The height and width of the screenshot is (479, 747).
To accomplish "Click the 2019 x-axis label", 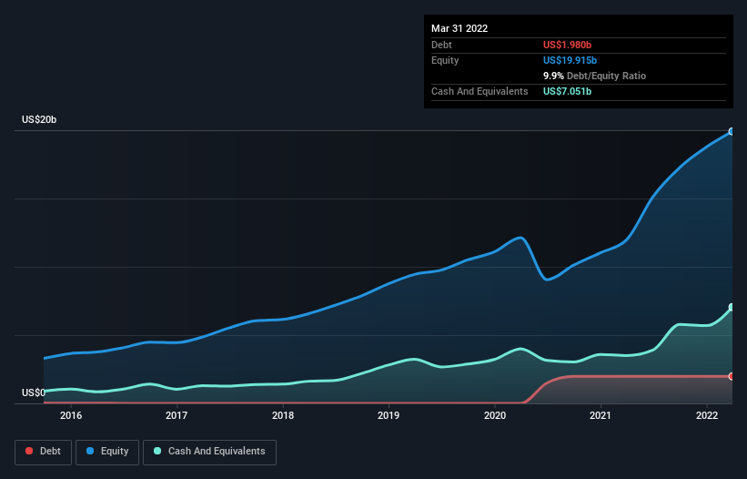I will point(389,415).
